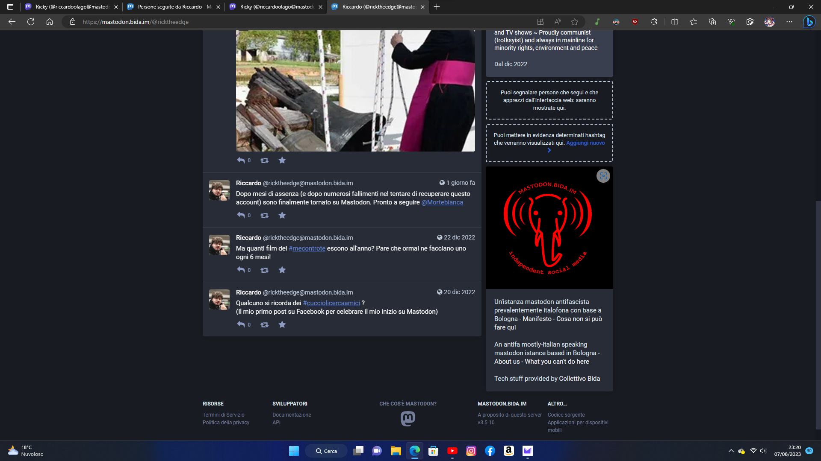Switch to third tab 'Ricky (@riccardoolago'
This screenshot has width=821, height=461.
(276, 7)
